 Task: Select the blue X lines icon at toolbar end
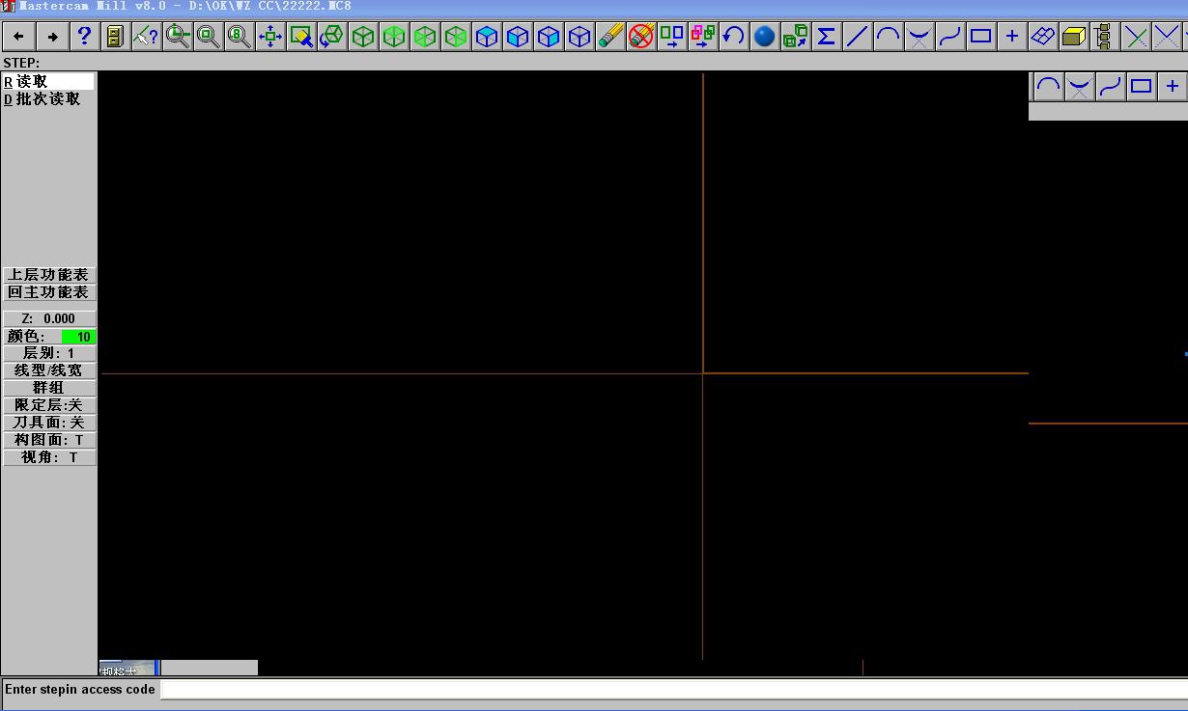(x=1169, y=37)
